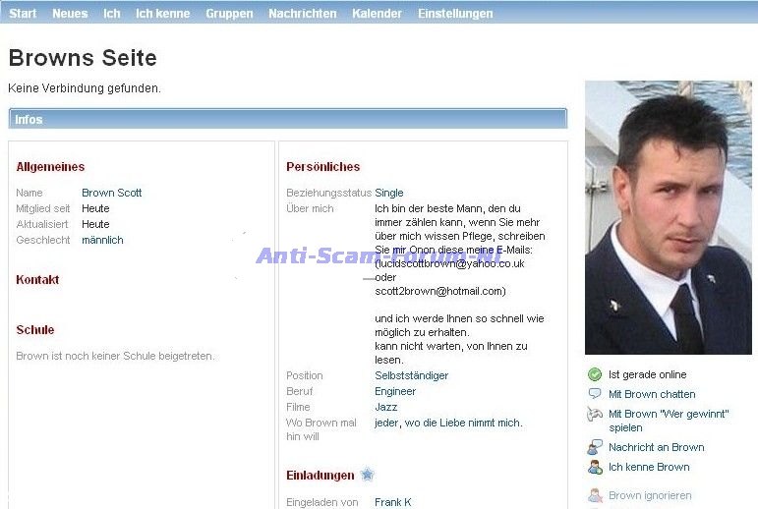This screenshot has width=758, height=509.
Task: Click the chat bubble icon beside Mit Brown chatten
Action: [594, 394]
